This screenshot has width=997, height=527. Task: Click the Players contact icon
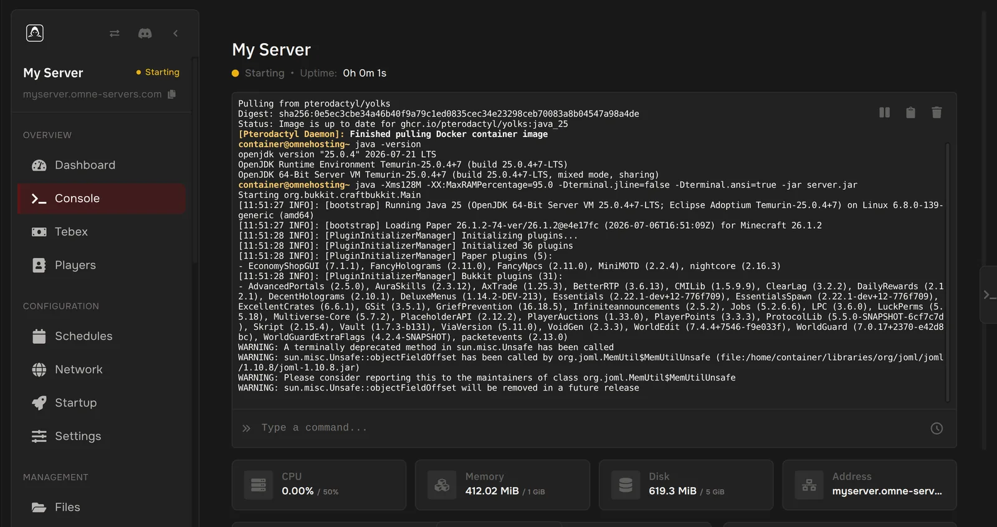[x=39, y=265]
